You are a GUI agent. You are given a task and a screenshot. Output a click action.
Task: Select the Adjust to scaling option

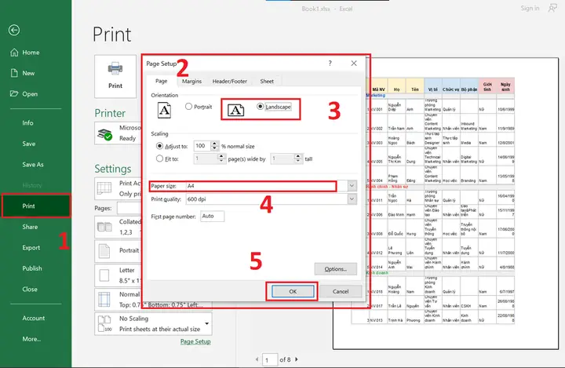159,146
